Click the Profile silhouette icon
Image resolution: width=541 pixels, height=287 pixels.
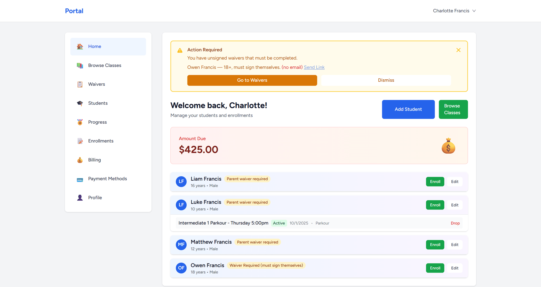(80, 198)
